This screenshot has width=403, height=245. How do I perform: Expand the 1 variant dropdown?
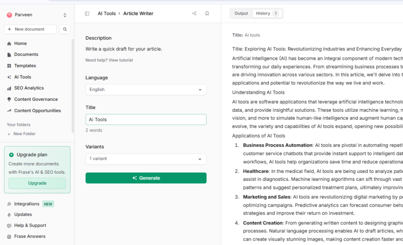tap(146, 159)
